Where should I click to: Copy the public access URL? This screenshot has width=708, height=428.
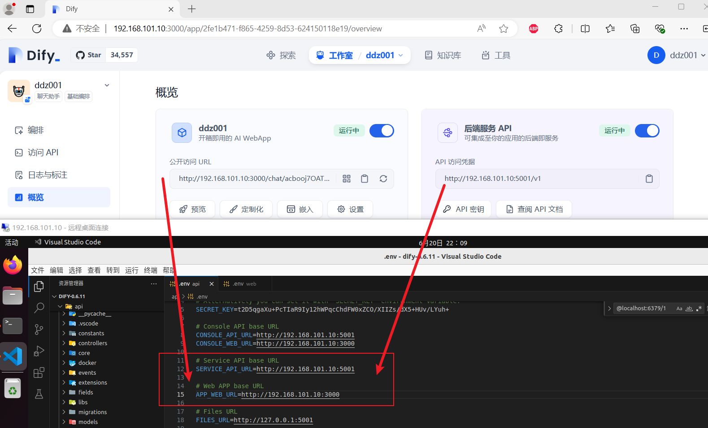(365, 179)
